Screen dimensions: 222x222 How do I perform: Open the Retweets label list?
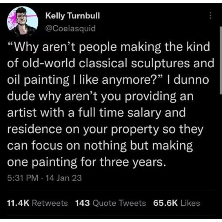(x=50, y=203)
